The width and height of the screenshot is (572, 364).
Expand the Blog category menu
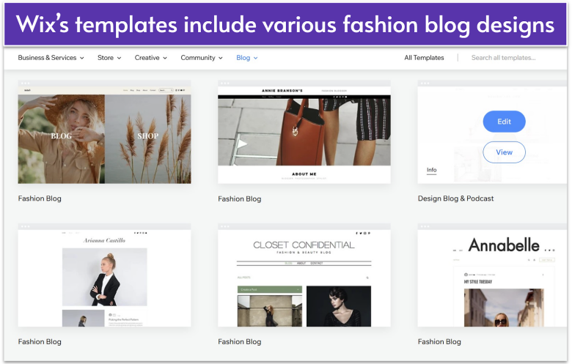pyautogui.click(x=247, y=58)
